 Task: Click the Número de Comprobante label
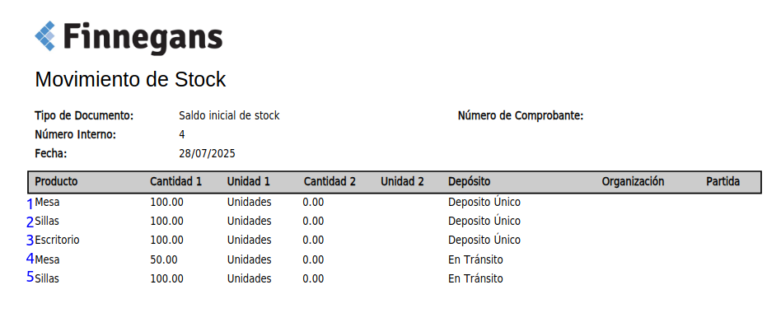coord(521,116)
